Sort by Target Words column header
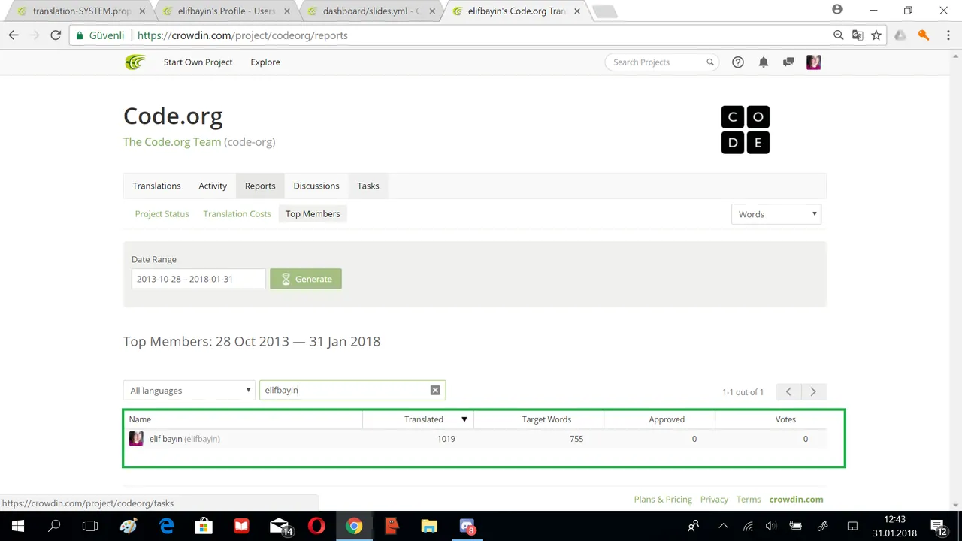 pos(546,419)
